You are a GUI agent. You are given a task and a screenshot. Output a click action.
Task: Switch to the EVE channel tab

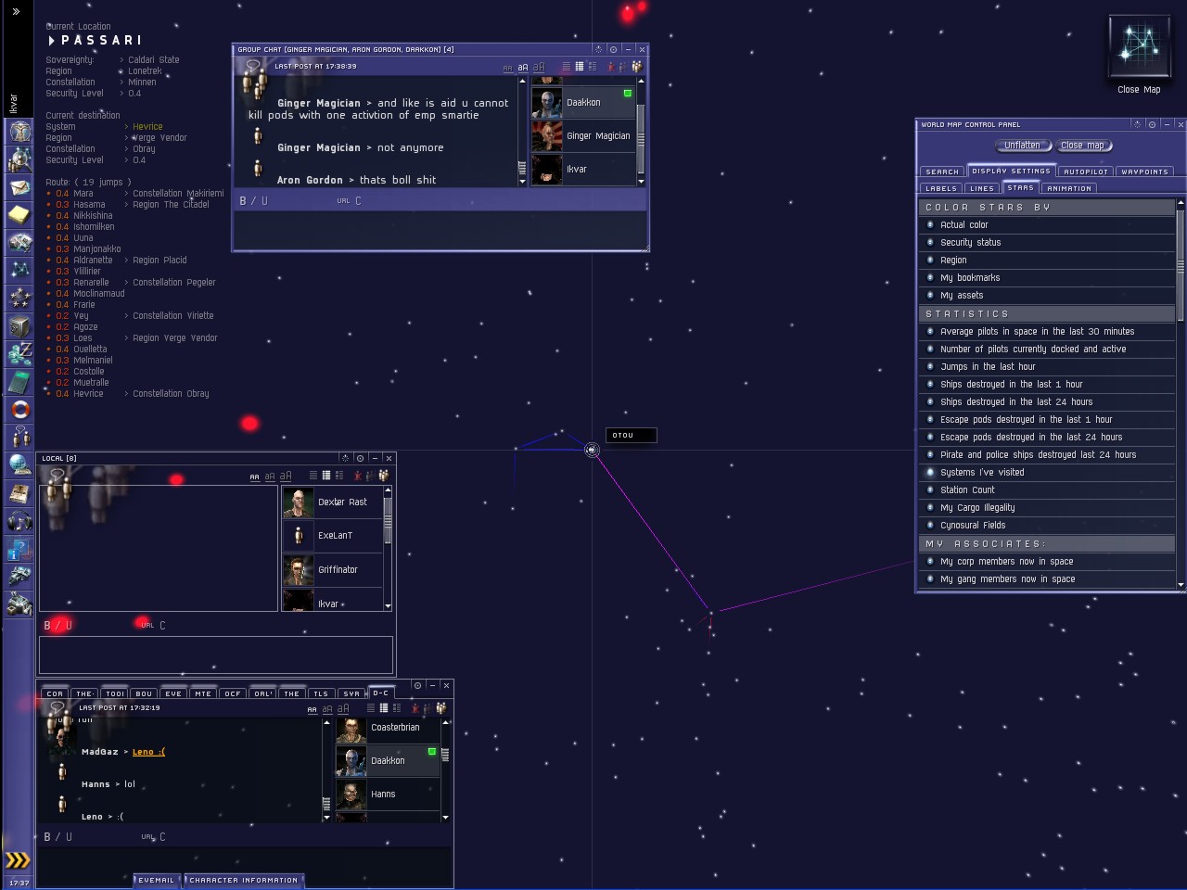[x=173, y=693]
